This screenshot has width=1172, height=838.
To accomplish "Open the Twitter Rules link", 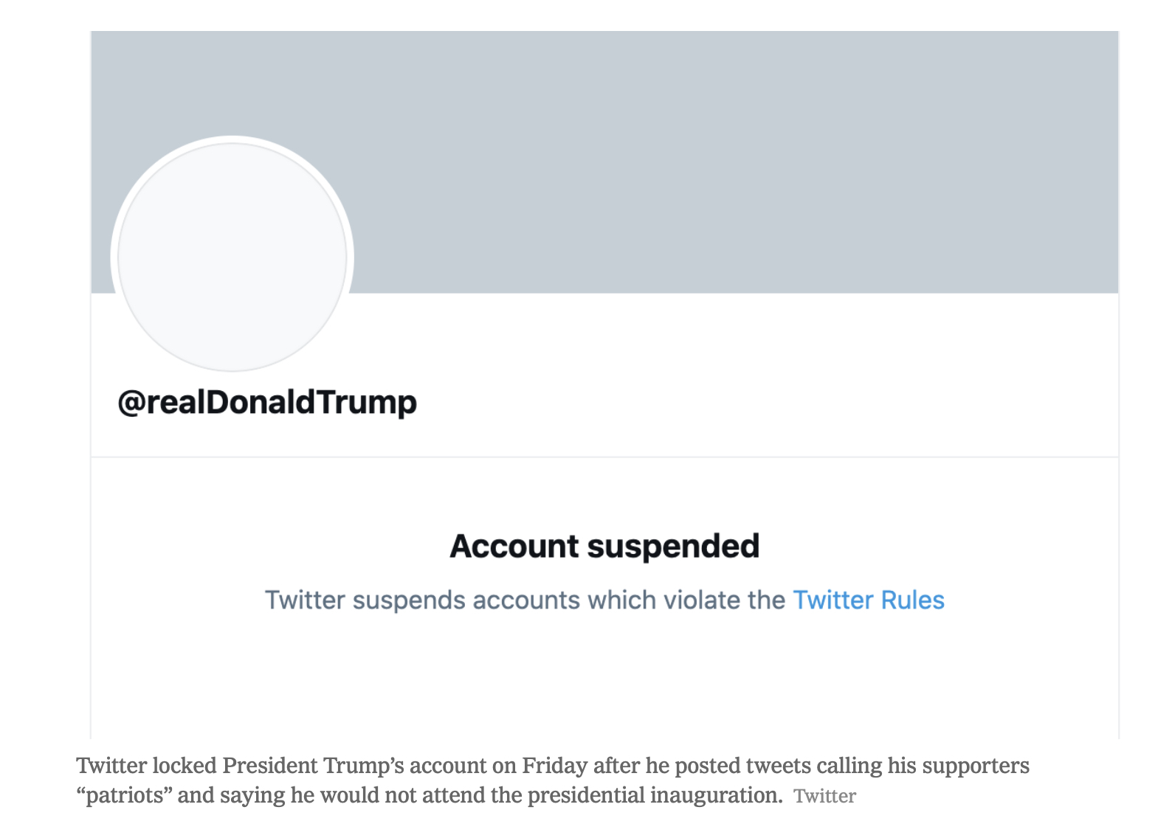I will coord(868,600).
